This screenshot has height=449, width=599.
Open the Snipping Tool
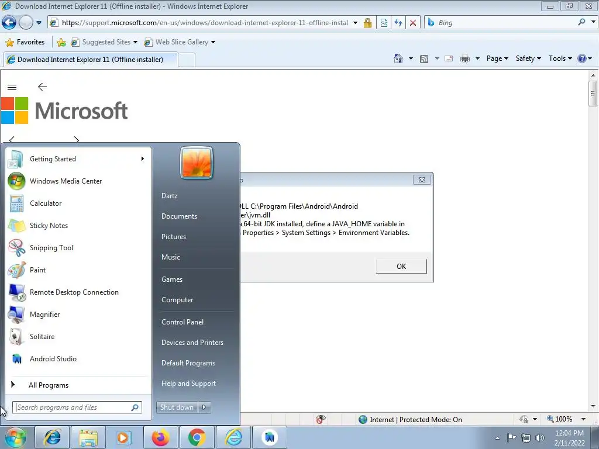tap(78, 248)
